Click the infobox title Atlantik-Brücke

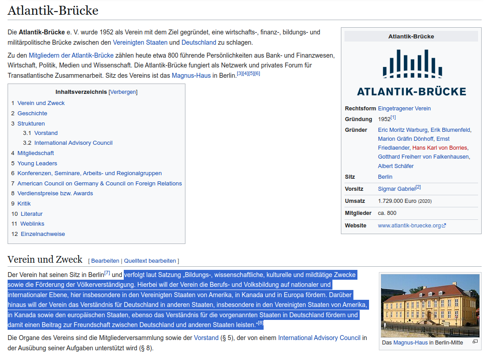click(x=411, y=36)
